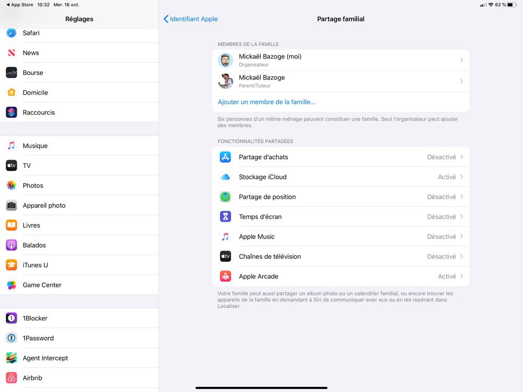Tap the Activé value for Stockage iCloud
The height and width of the screenshot is (392, 523).
[x=447, y=177]
